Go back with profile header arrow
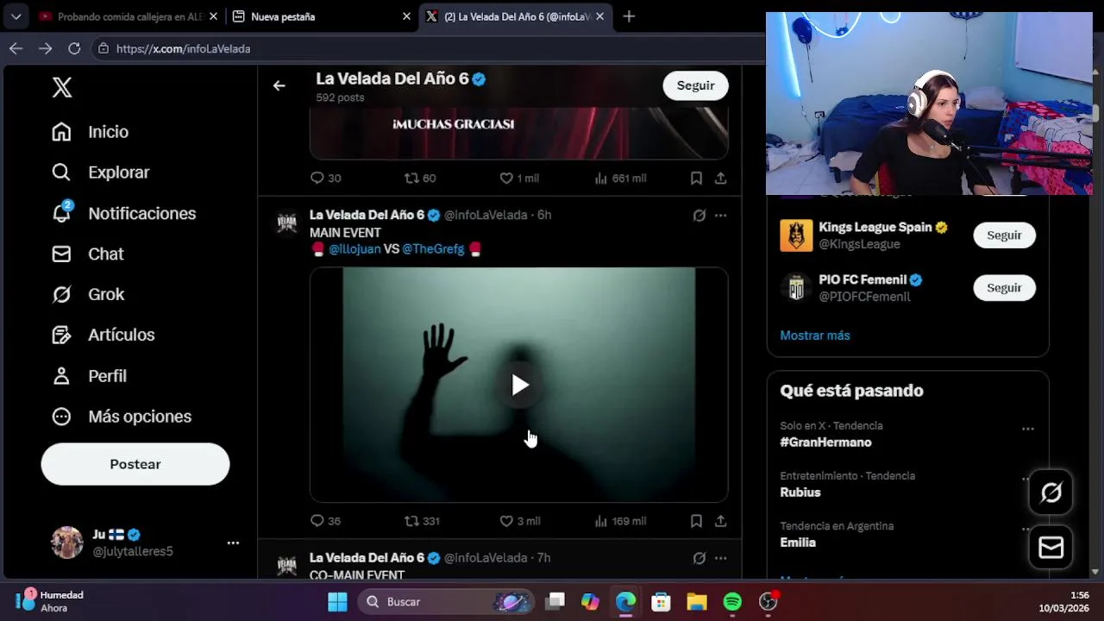Screen dimensions: 1104x621 (279, 85)
